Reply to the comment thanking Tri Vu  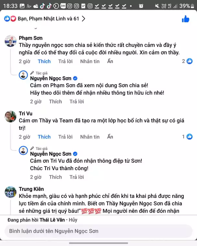coord(77,177)
